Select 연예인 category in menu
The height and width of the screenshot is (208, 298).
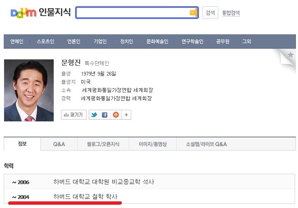[17, 41]
